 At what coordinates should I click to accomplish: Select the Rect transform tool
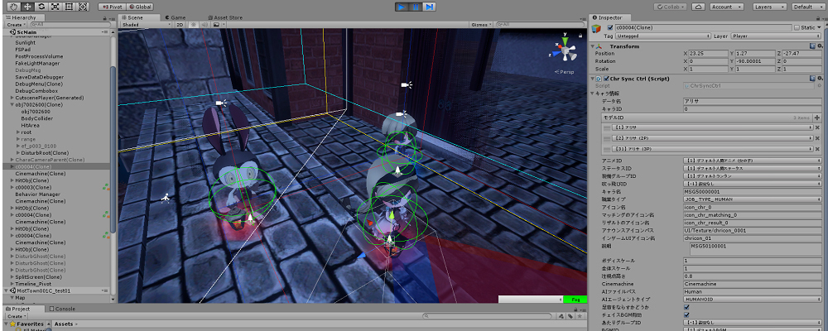point(70,7)
